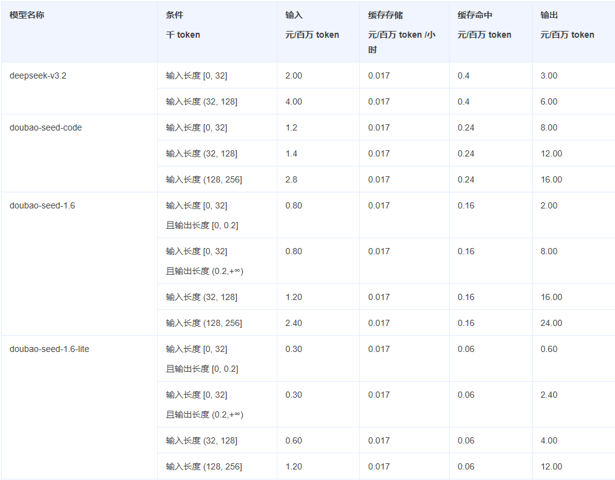Image resolution: width=615 pixels, height=480 pixels.
Task: Click output price 24.00
Action: [551, 323]
